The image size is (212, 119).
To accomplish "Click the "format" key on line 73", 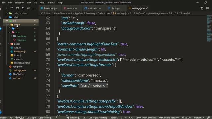I will [68, 75].
